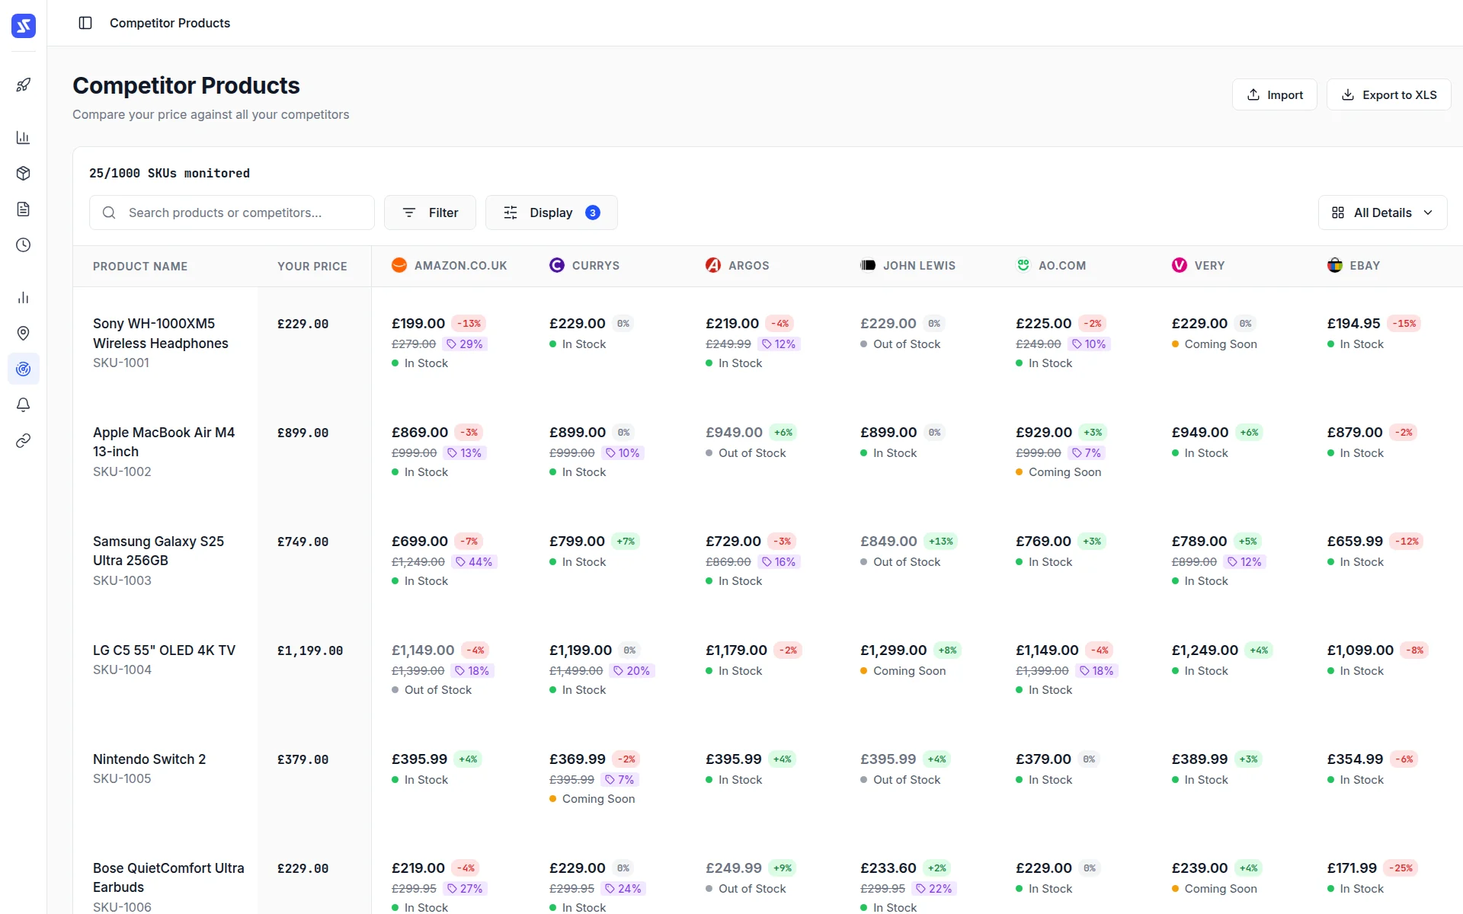The width and height of the screenshot is (1463, 914).
Task: Select the target competitor sidebar icon
Action: click(24, 369)
